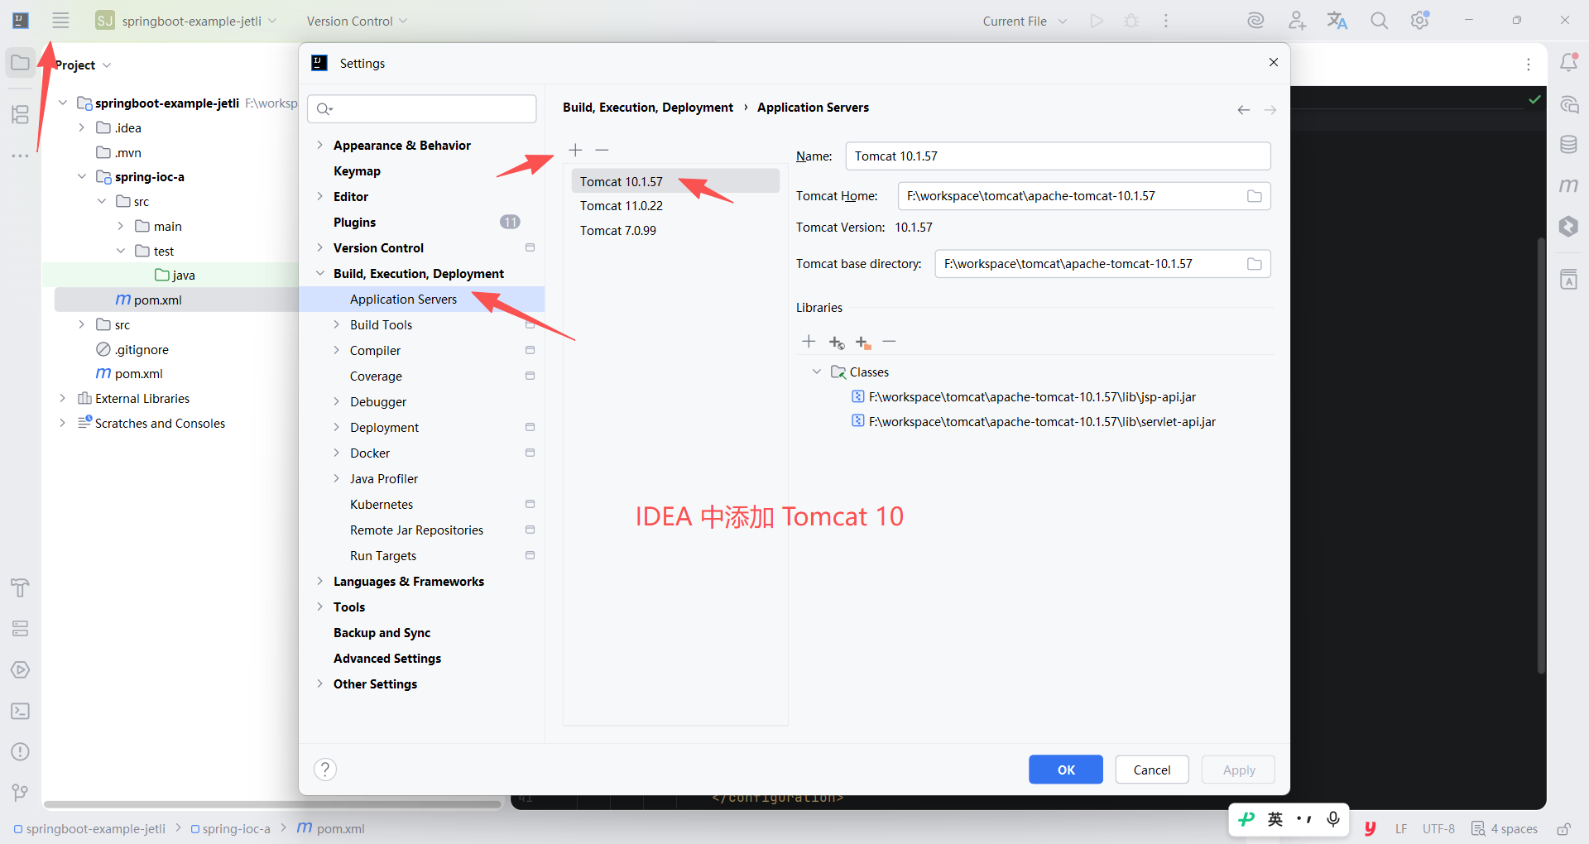
Task: Open the Maven tool window icon
Action: (x=1568, y=185)
